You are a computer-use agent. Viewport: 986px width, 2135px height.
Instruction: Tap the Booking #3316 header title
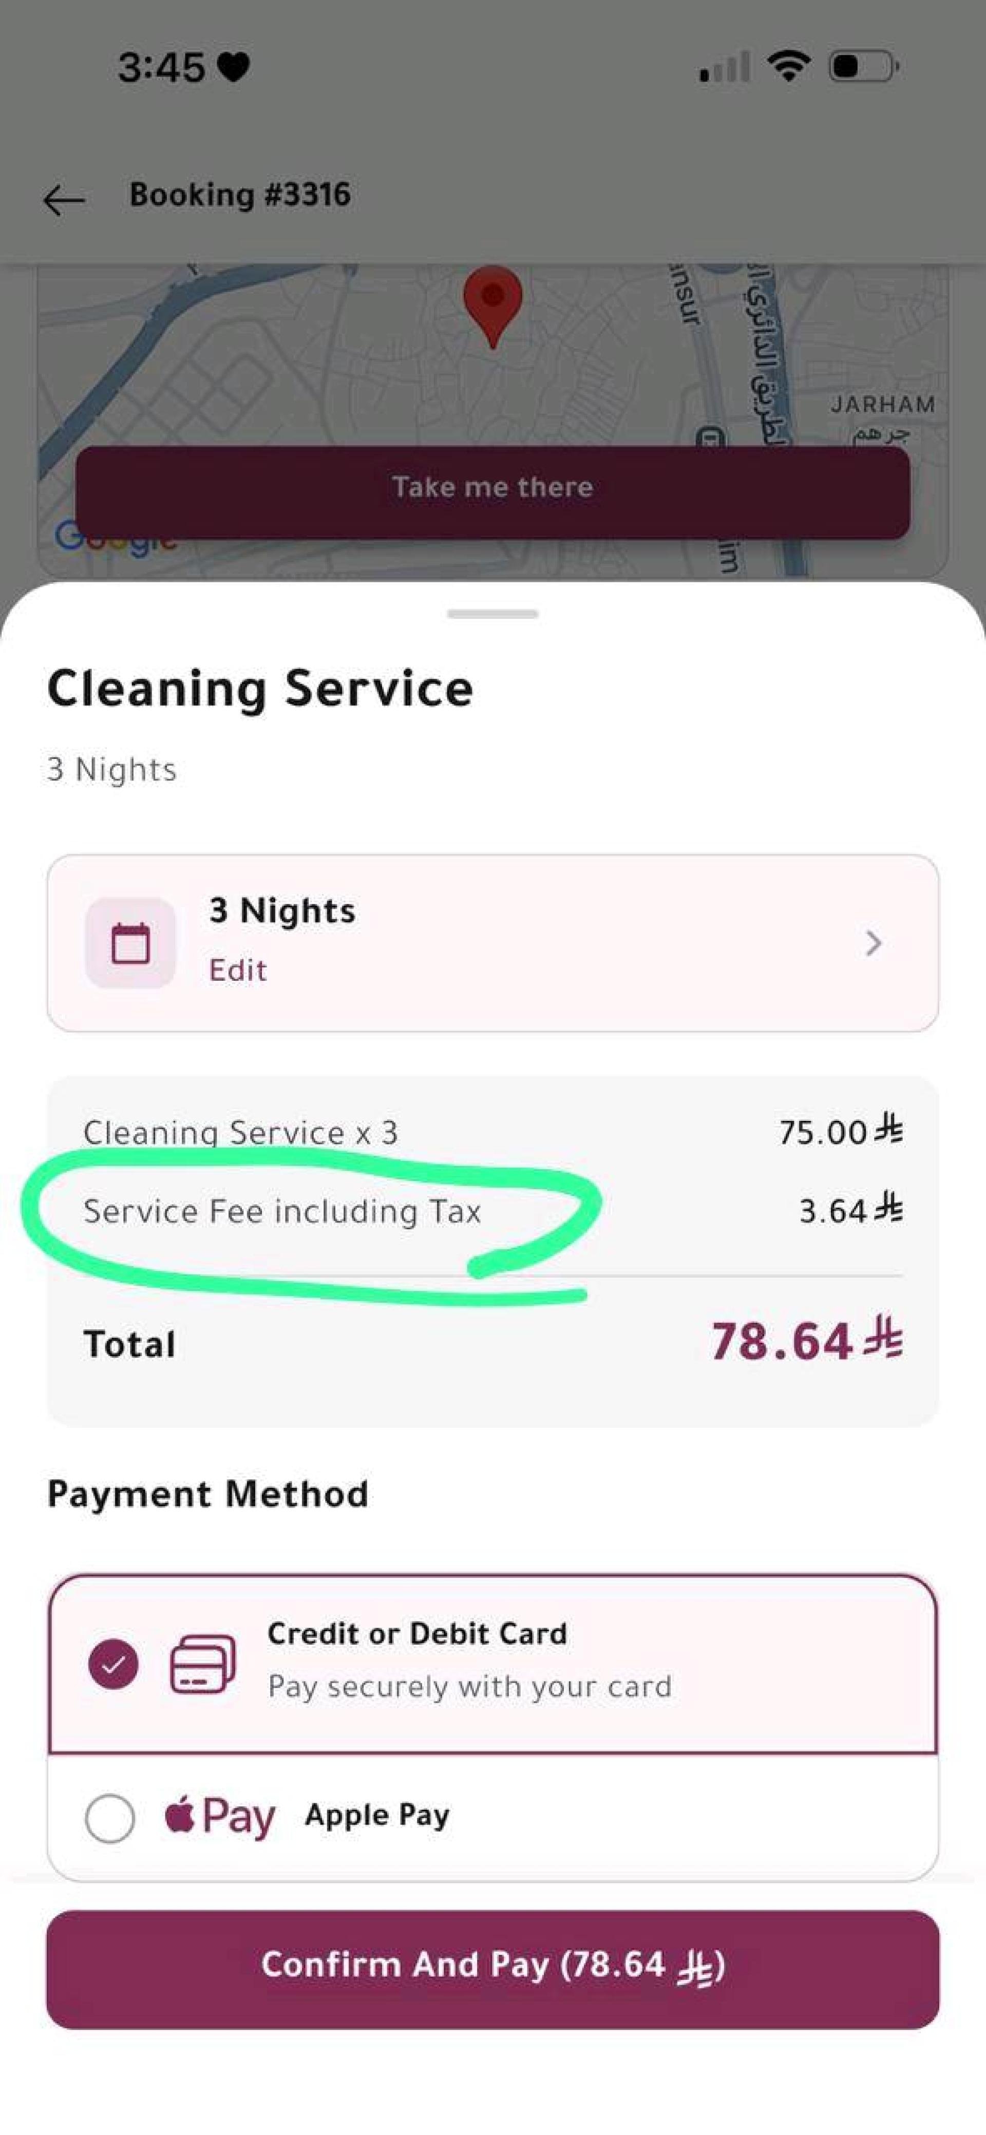[240, 195]
